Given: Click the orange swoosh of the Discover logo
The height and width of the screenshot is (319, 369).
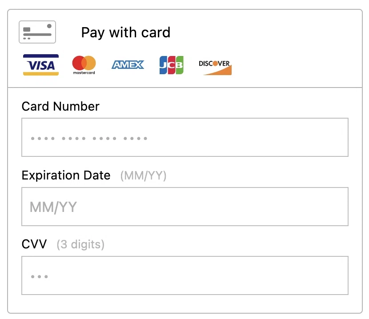Looking at the screenshot, I should pos(220,71).
